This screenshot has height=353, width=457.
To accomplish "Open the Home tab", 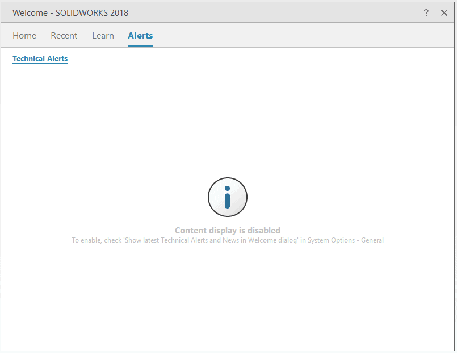I will coord(24,36).
